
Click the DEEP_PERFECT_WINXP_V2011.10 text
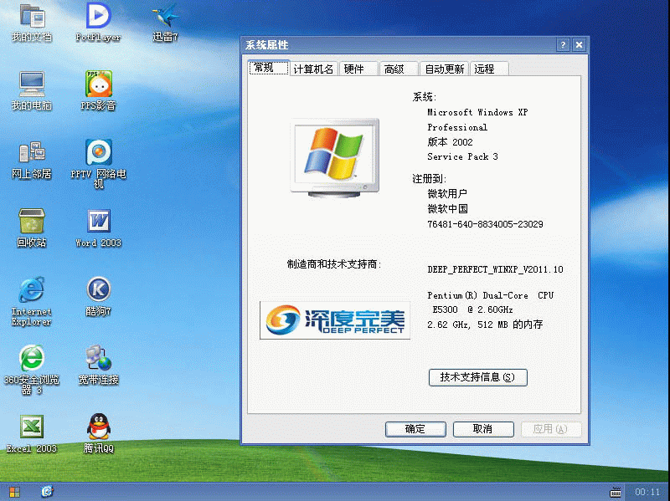pos(495,269)
